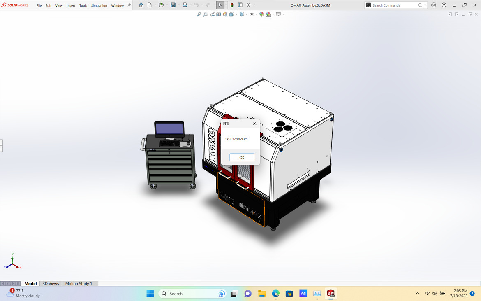
Task: Expand the New document dropdown arrow
Action: click(155, 5)
